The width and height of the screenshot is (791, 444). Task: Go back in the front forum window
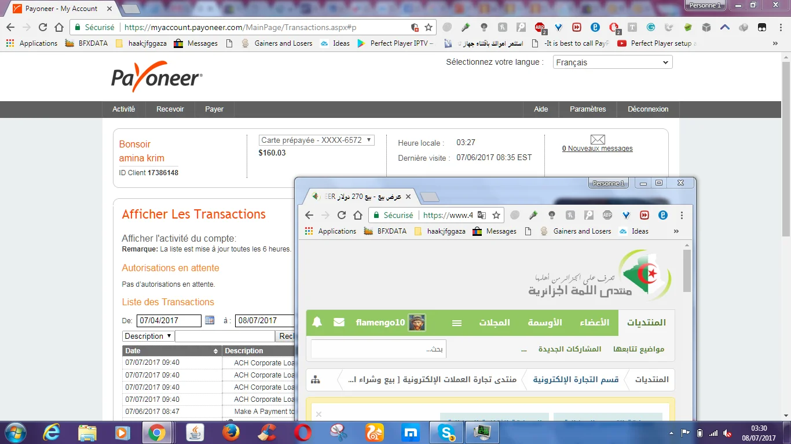point(309,215)
